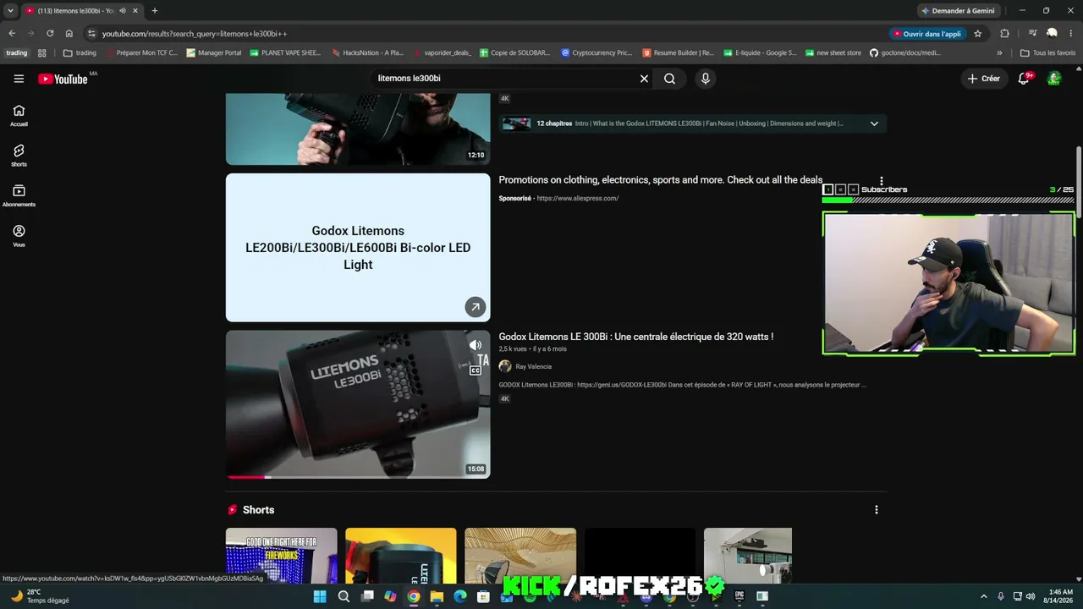Open the YouTube notifications bell
The image size is (1083, 609).
pyautogui.click(x=1024, y=79)
